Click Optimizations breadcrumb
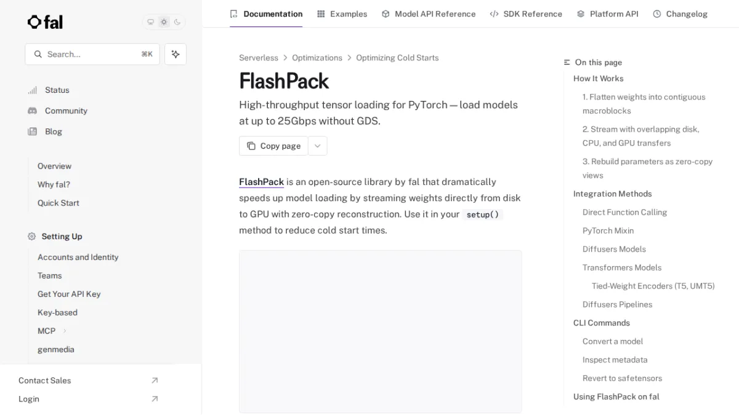This screenshot has width=739, height=415. click(x=317, y=58)
